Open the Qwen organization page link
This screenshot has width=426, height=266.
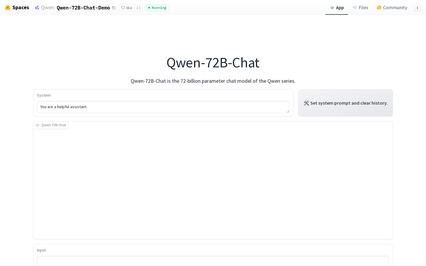pyautogui.click(x=47, y=7)
